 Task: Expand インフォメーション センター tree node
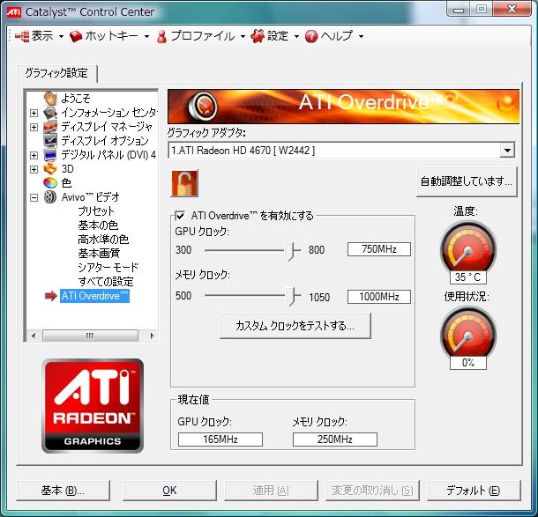[x=34, y=113]
